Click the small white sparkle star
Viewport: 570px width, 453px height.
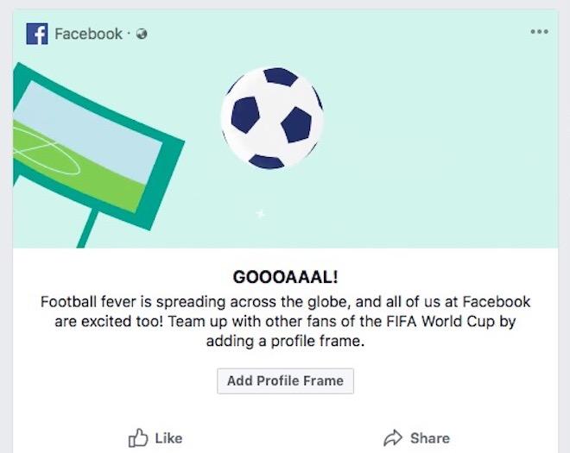click(261, 213)
